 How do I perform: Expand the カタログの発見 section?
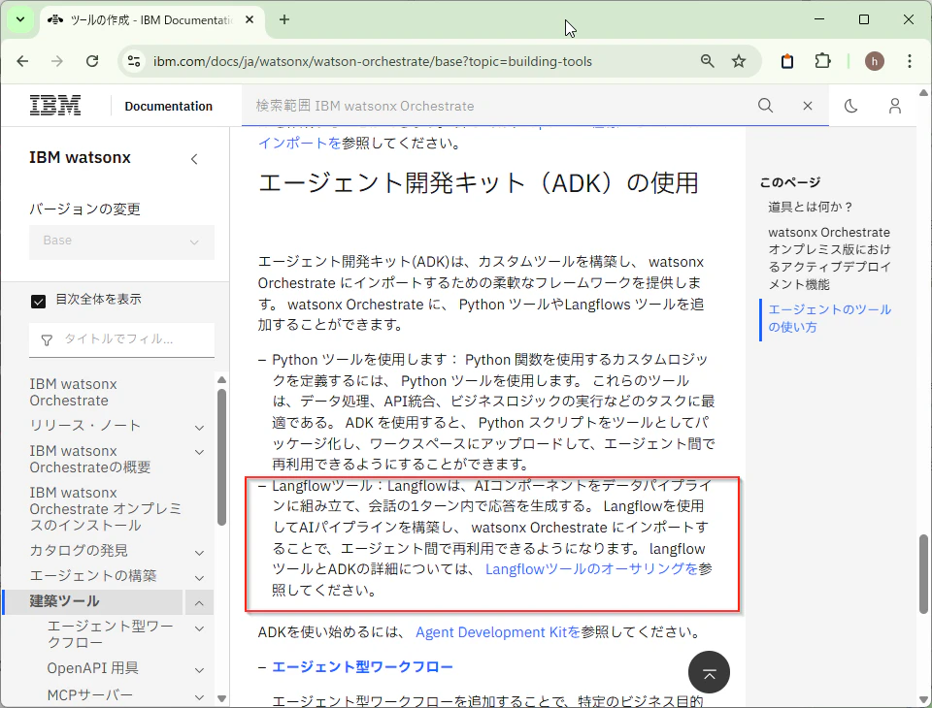pos(200,553)
